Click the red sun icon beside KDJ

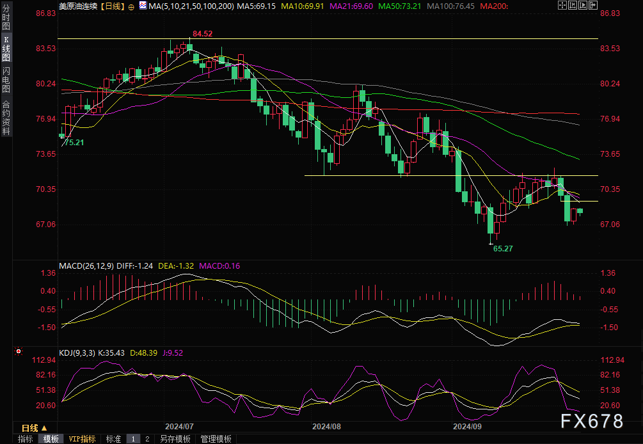point(17,351)
